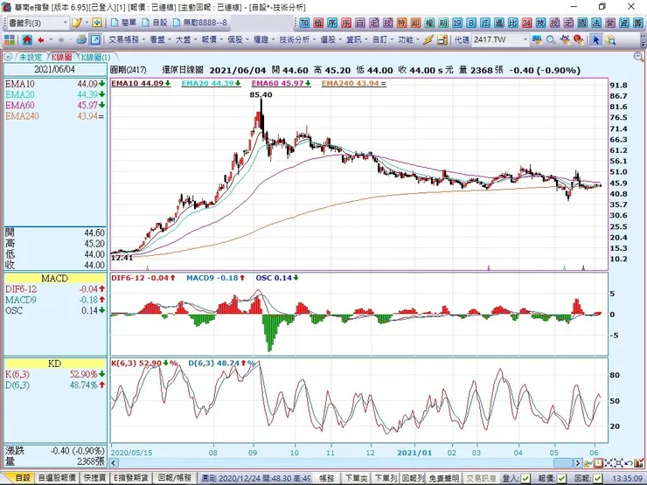Open the 免責聲明 button
The height and width of the screenshot is (485, 647).
tap(443, 478)
